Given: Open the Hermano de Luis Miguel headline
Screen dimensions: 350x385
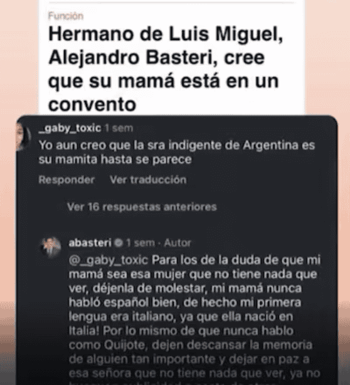Looking at the screenshot, I should (x=166, y=69).
